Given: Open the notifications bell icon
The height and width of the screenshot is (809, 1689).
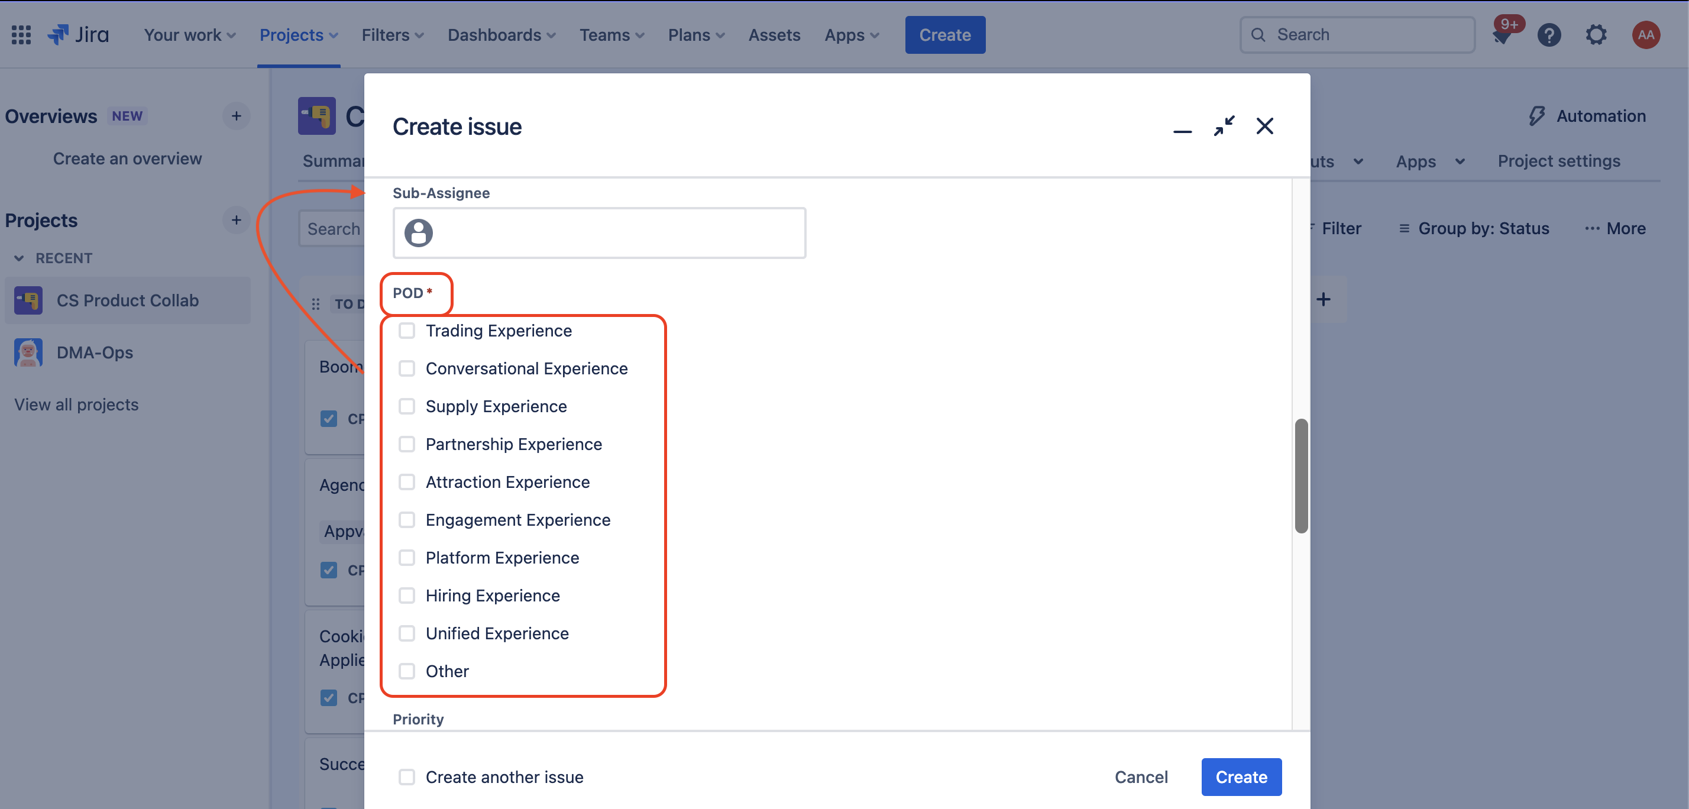Looking at the screenshot, I should [x=1502, y=35].
